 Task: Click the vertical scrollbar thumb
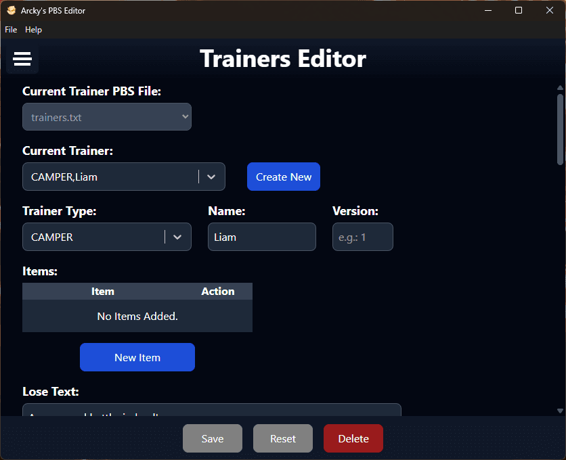(x=560, y=129)
